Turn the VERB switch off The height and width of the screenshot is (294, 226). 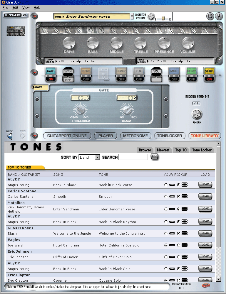209,79
